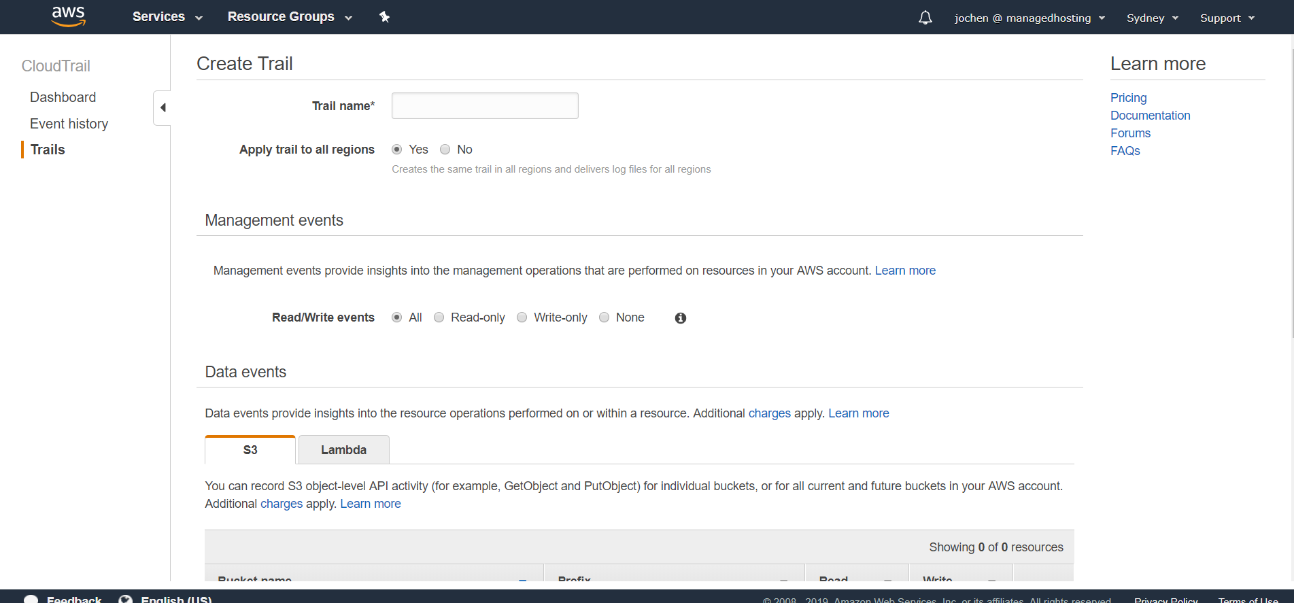Screen dimensions: 1294x603
Task: Select None for read/write events
Action: tap(604, 317)
